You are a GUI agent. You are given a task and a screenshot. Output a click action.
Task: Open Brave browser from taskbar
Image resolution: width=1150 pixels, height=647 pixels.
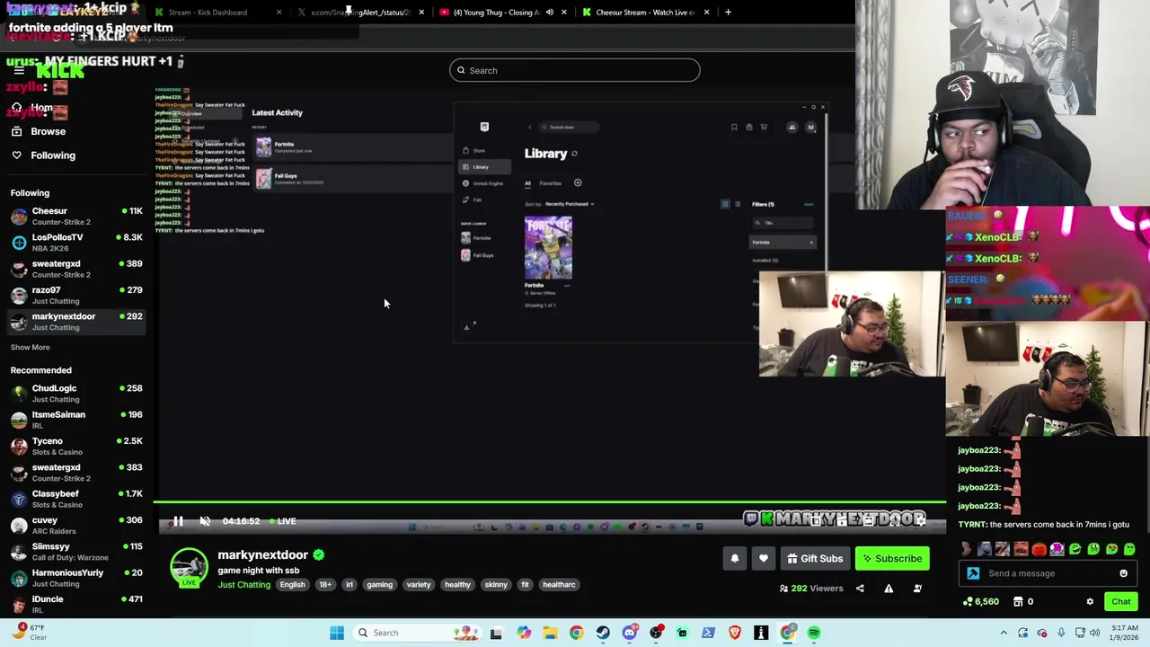tap(735, 633)
